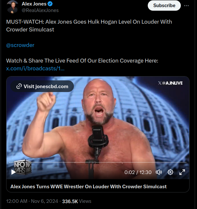The width and height of the screenshot is (197, 209).
Task: Click the Visit jonescbd.com button
Action: (x=42, y=87)
